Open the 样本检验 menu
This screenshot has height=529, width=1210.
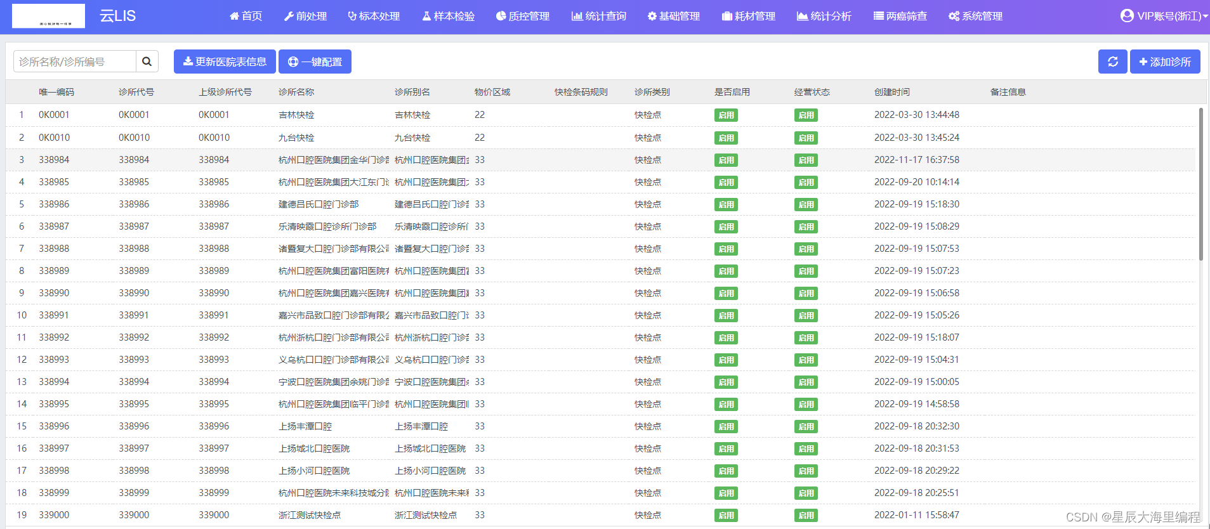pyautogui.click(x=449, y=16)
